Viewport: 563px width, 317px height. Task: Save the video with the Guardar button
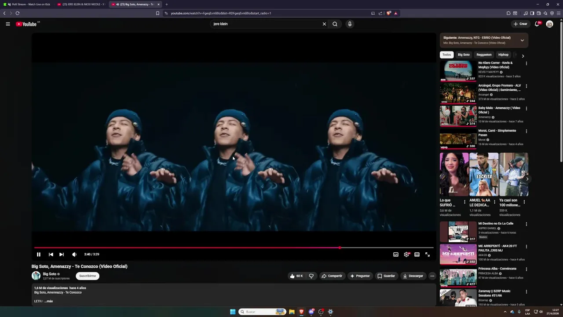(x=386, y=276)
